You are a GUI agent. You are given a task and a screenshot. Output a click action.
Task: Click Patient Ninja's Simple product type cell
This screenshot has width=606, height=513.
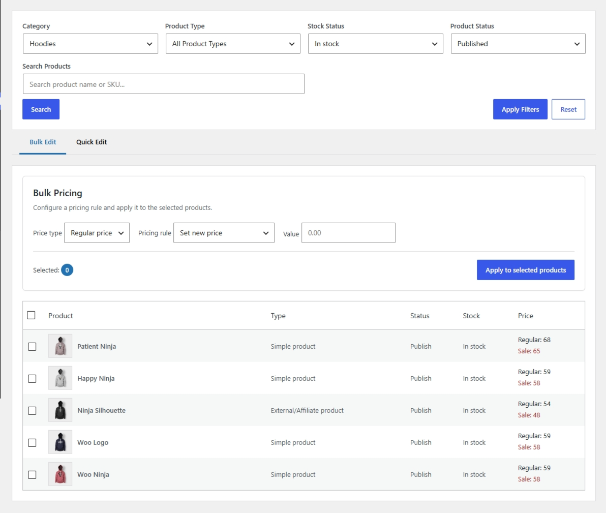293,346
